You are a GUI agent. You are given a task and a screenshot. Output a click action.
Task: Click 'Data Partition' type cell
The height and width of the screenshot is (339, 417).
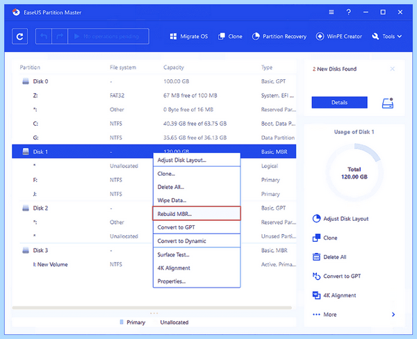point(278,138)
